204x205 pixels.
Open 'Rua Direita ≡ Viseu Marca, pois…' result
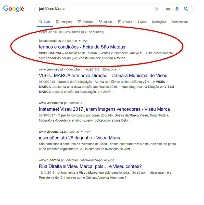pos(90,166)
